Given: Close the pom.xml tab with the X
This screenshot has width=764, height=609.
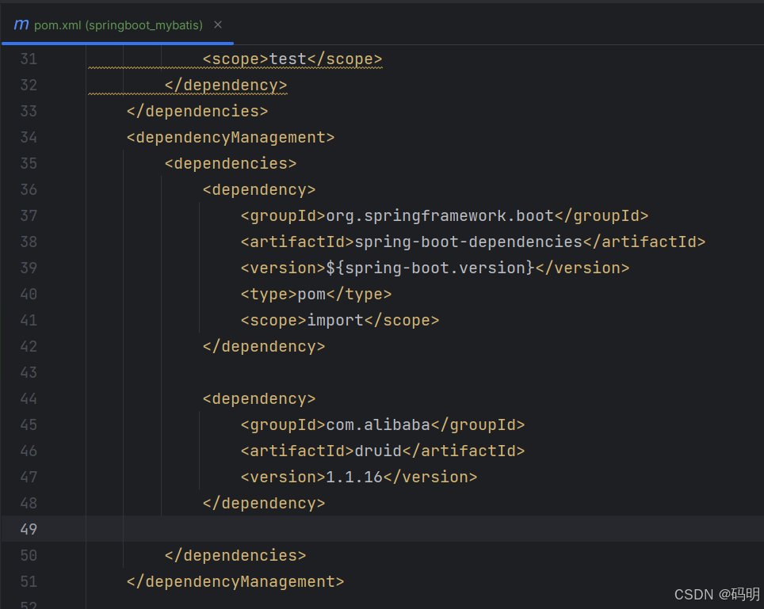Looking at the screenshot, I should tap(217, 25).
